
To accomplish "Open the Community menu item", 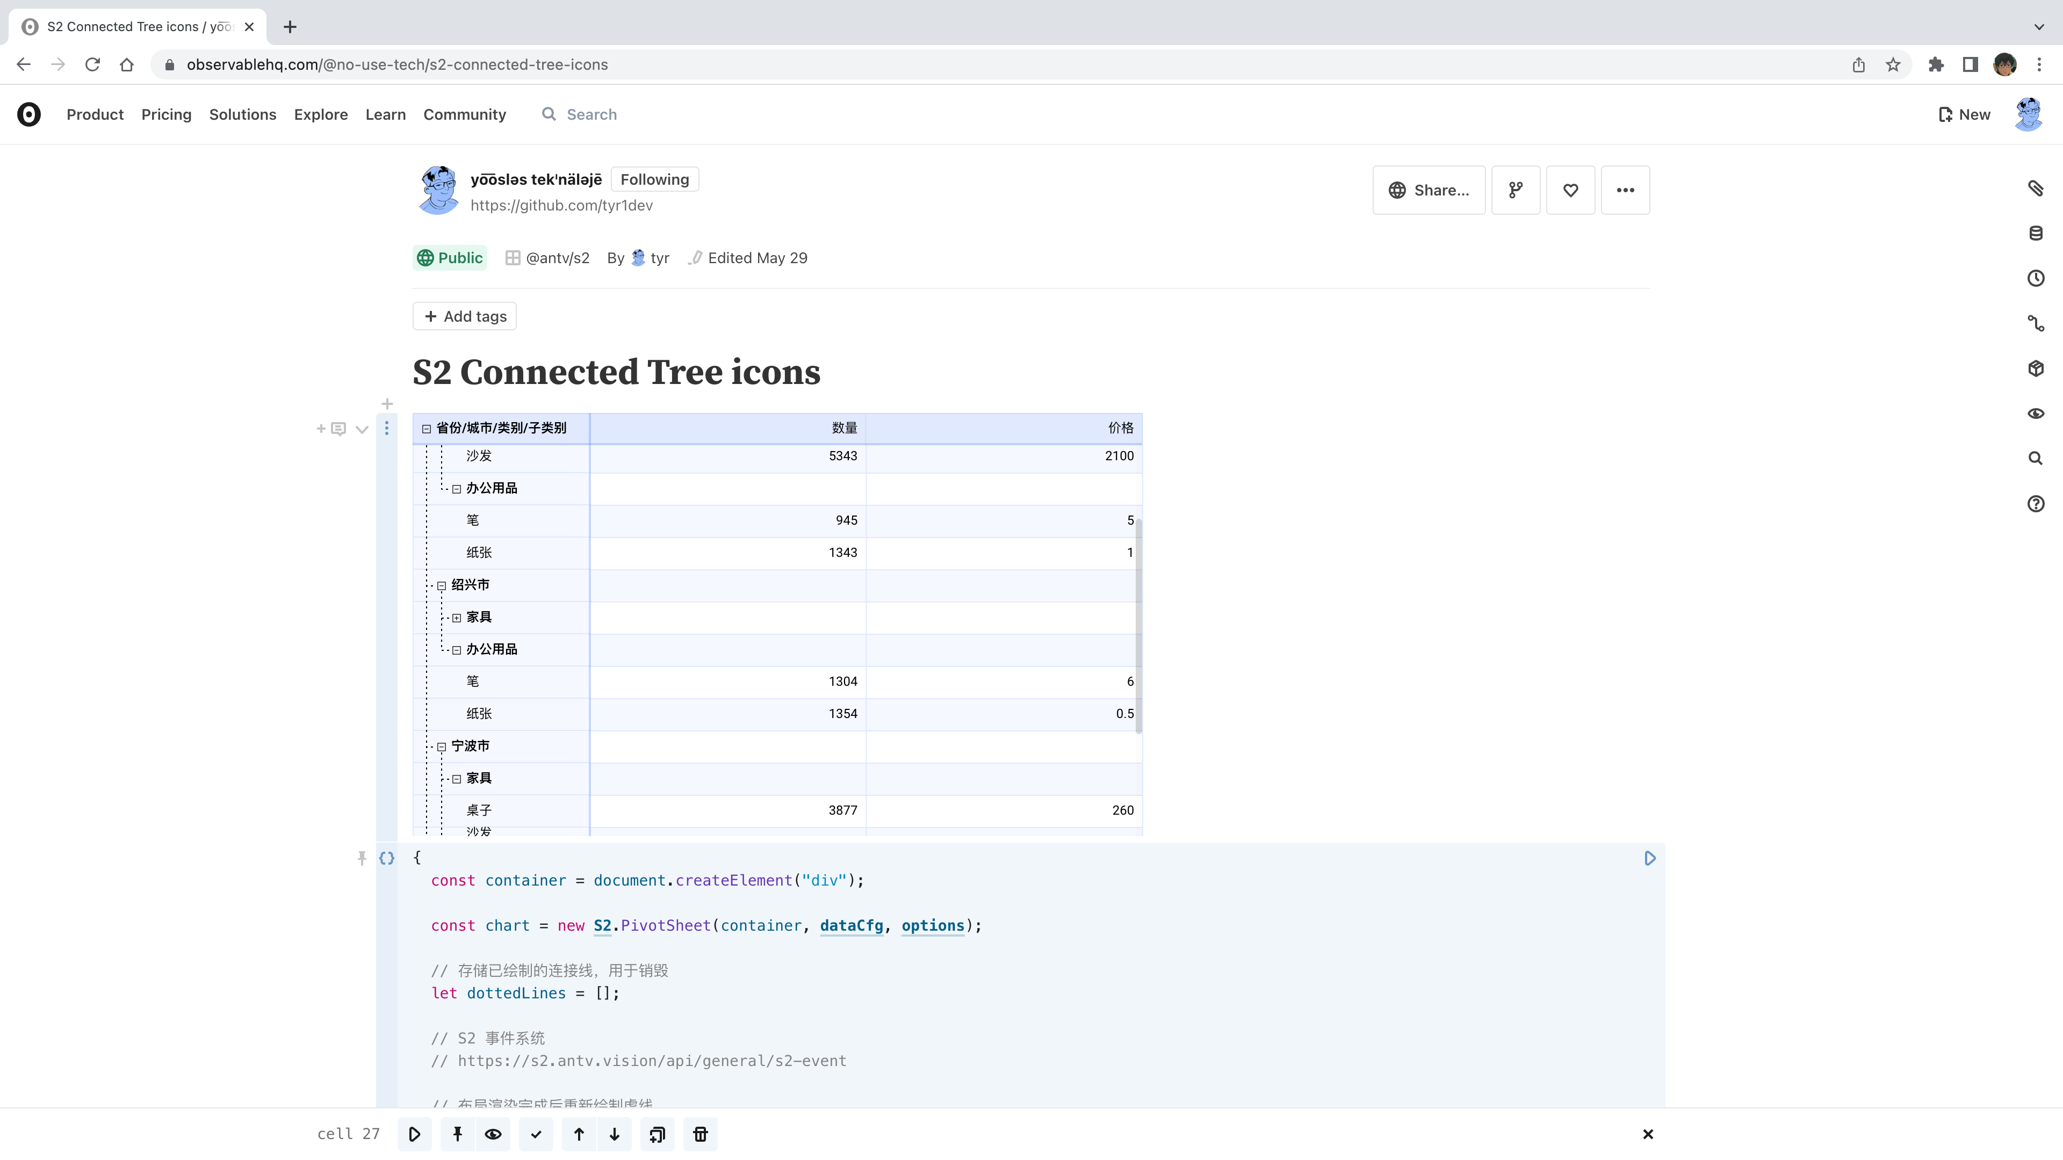I will coord(465,114).
